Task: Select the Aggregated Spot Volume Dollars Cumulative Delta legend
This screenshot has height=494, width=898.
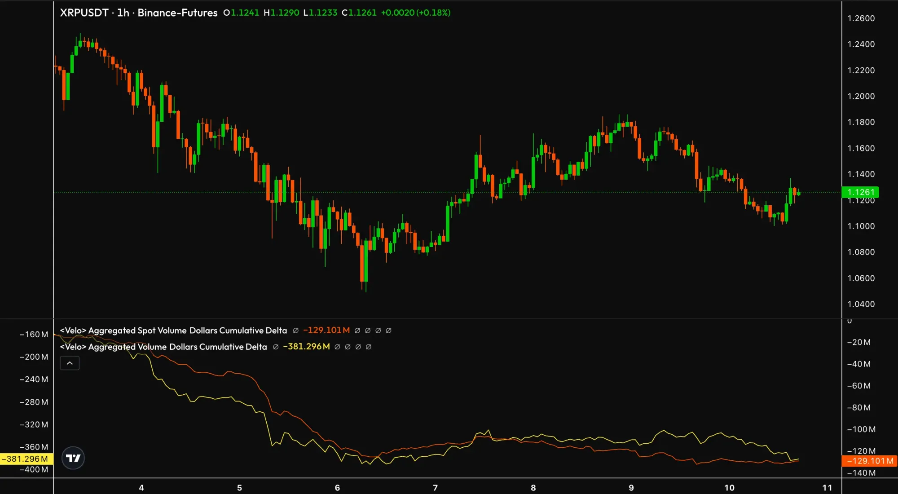Action: [x=173, y=331]
